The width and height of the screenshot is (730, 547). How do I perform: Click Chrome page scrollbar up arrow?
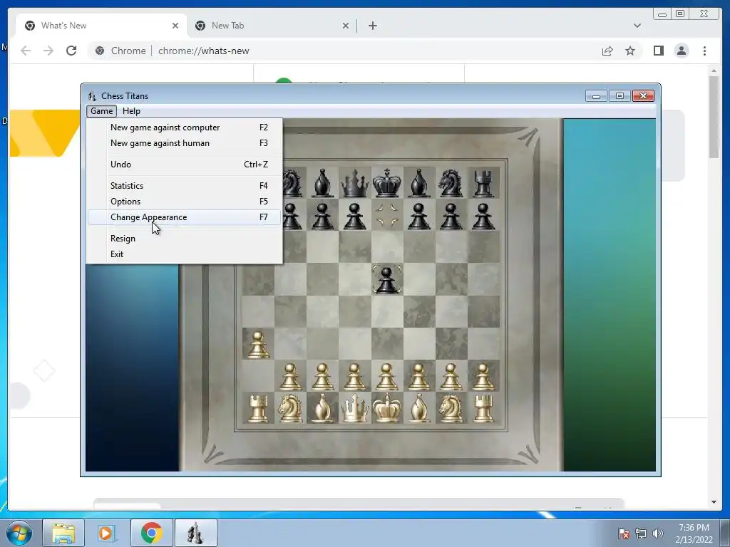point(714,71)
